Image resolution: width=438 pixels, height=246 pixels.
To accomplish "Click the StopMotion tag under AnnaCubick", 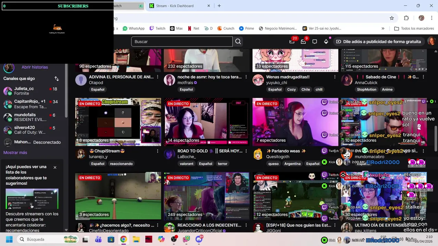I will click(x=366, y=90).
